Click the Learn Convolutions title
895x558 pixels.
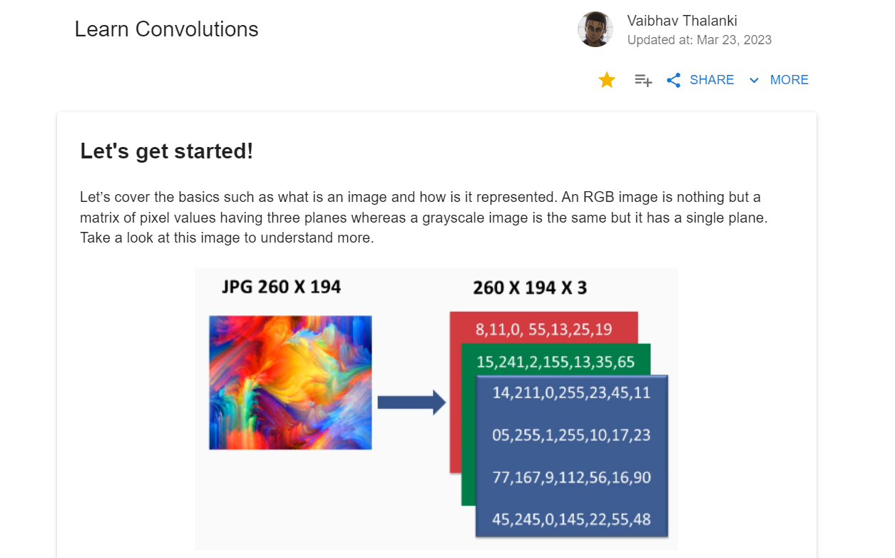pyautogui.click(x=166, y=29)
